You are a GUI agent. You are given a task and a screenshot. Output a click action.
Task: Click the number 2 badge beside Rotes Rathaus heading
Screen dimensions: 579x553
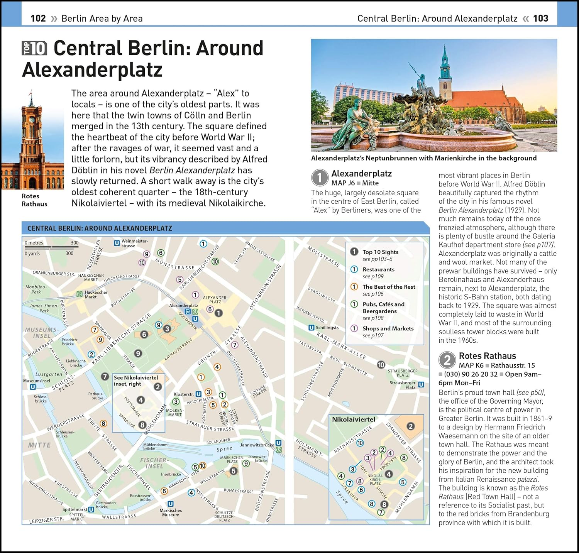tap(447, 360)
